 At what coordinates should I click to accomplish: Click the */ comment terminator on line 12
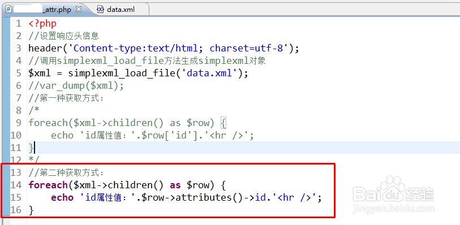pos(34,159)
